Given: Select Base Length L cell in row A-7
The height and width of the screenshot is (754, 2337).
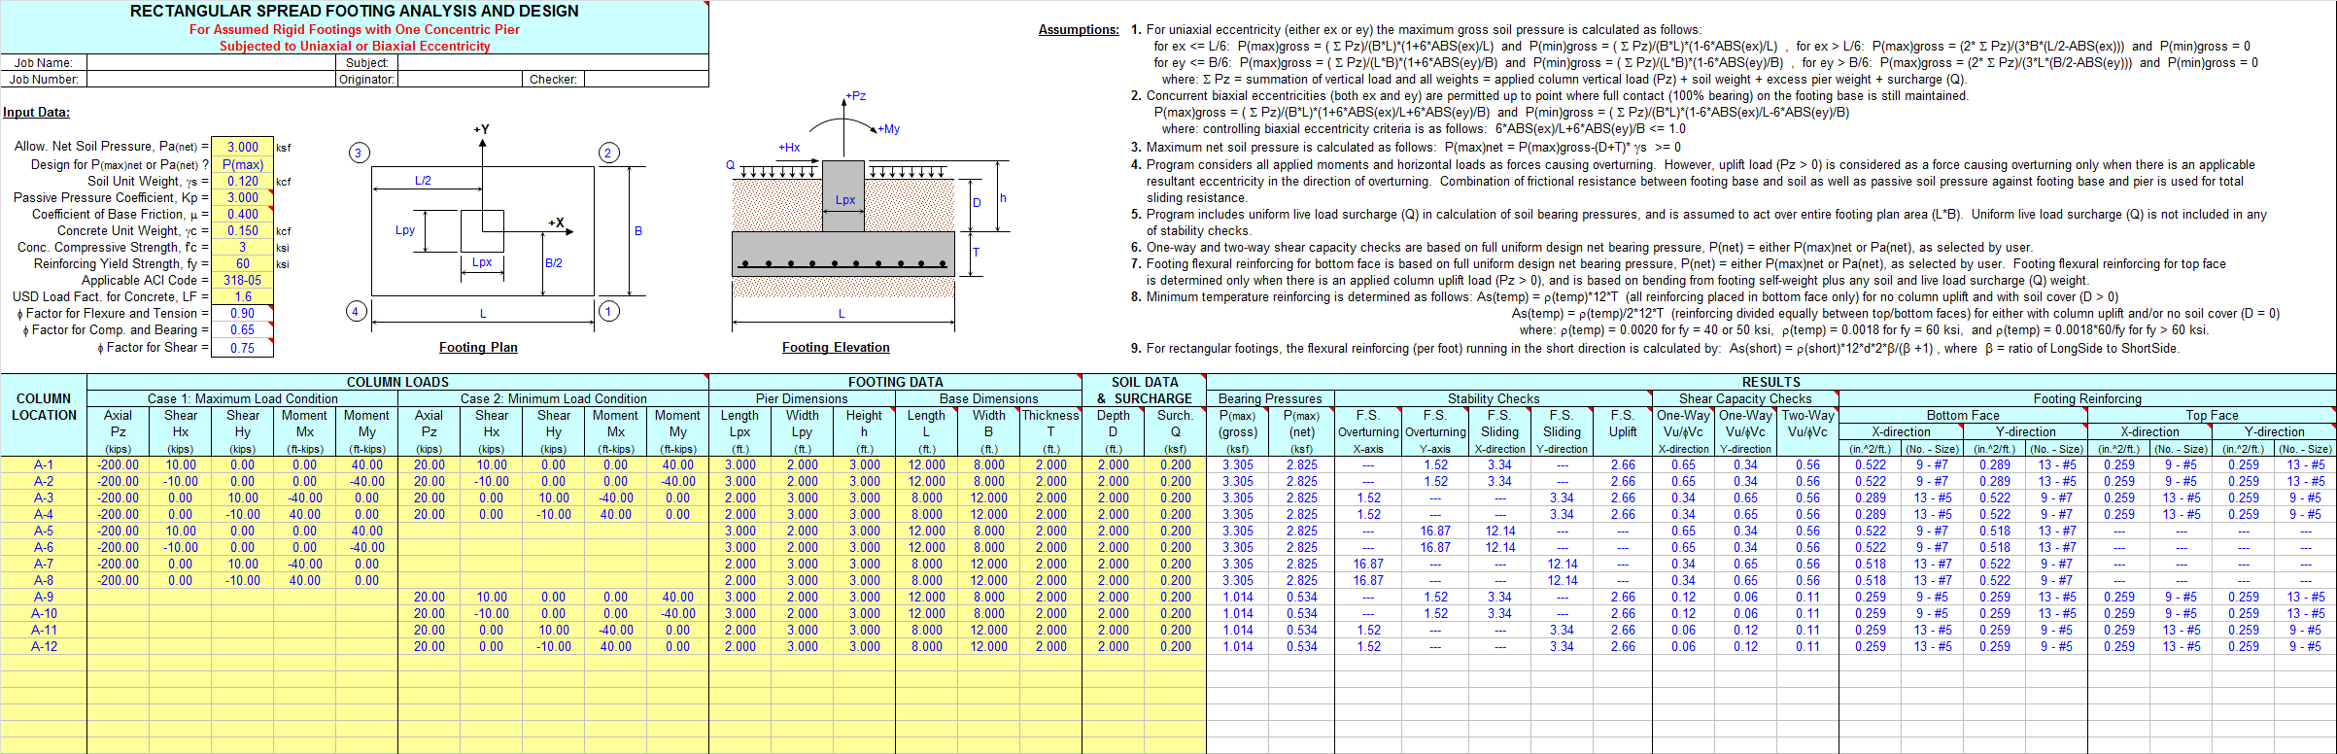Looking at the screenshot, I should point(926,564).
